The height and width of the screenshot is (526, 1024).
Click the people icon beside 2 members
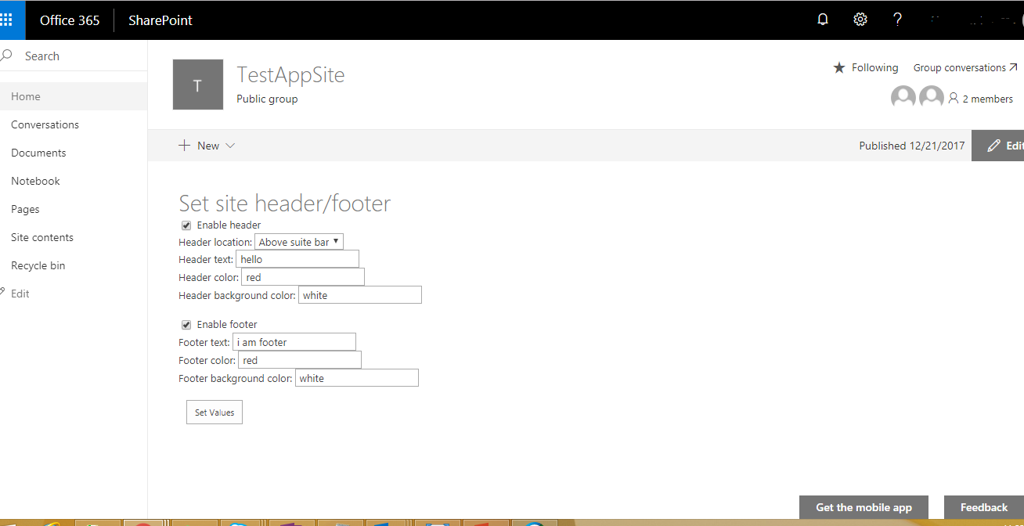pyautogui.click(x=953, y=98)
